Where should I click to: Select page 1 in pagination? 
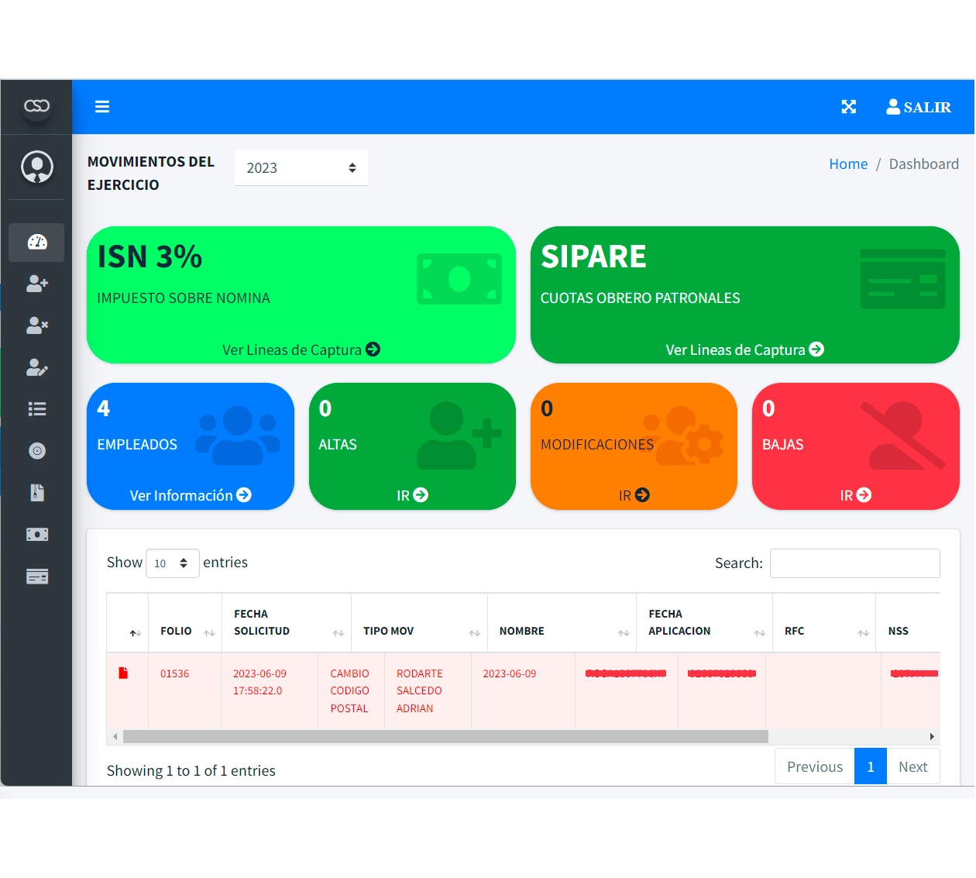871,767
